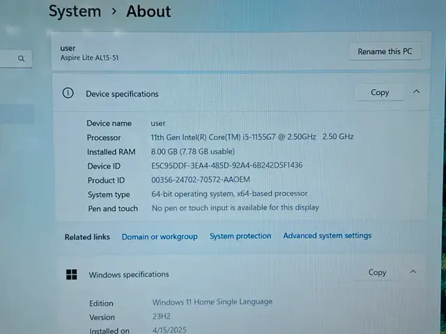Copy the Windows specifications
This screenshot has width=446, height=334.
(x=377, y=272)
